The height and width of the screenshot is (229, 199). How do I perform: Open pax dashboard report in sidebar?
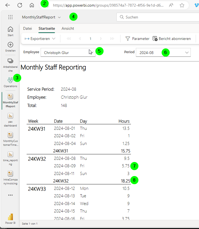[10, 120]
